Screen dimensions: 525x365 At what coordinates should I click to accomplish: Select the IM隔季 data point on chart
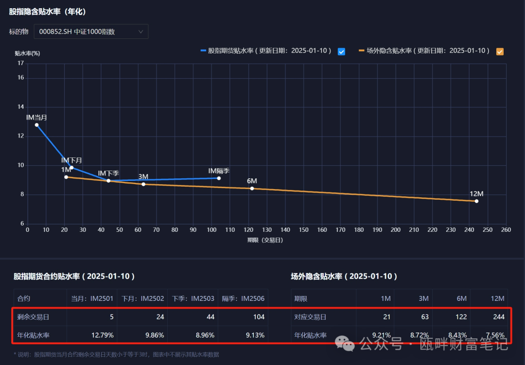coord(219,178)
